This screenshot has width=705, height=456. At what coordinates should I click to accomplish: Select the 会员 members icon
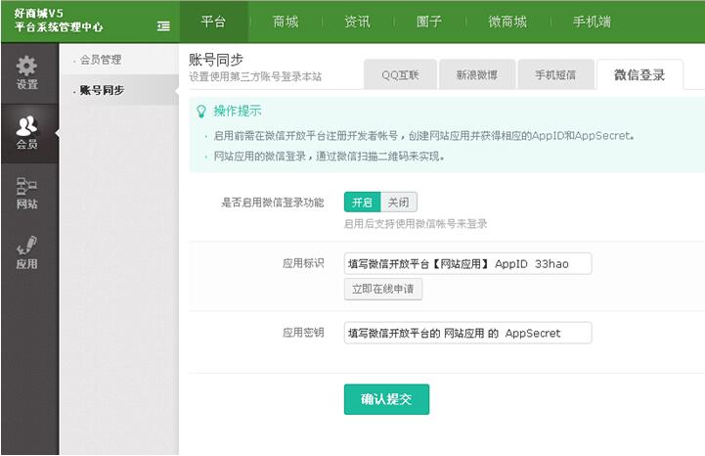(x=26, y=125)
